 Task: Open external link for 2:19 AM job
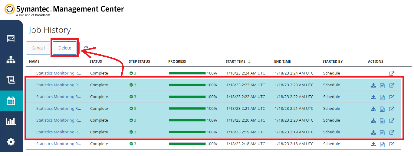tap(392, 132)
